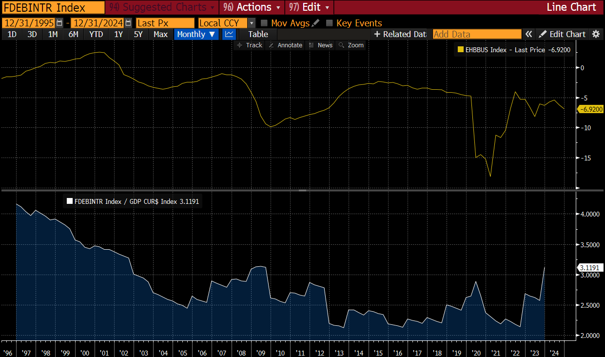
Task: Click the white FDEBINTR legend swatch
Action: pos(69,200)
